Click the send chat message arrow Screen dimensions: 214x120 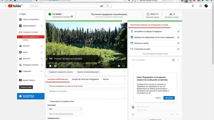click(177, 114)
